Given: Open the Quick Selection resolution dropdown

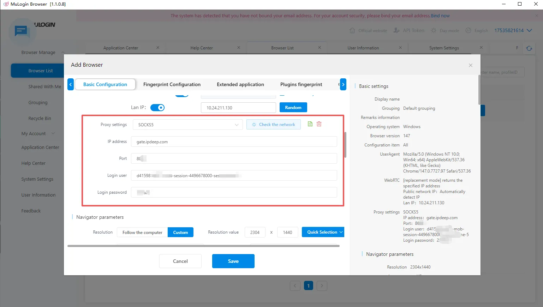Looking at the screenshot, I should click(323, 232).
